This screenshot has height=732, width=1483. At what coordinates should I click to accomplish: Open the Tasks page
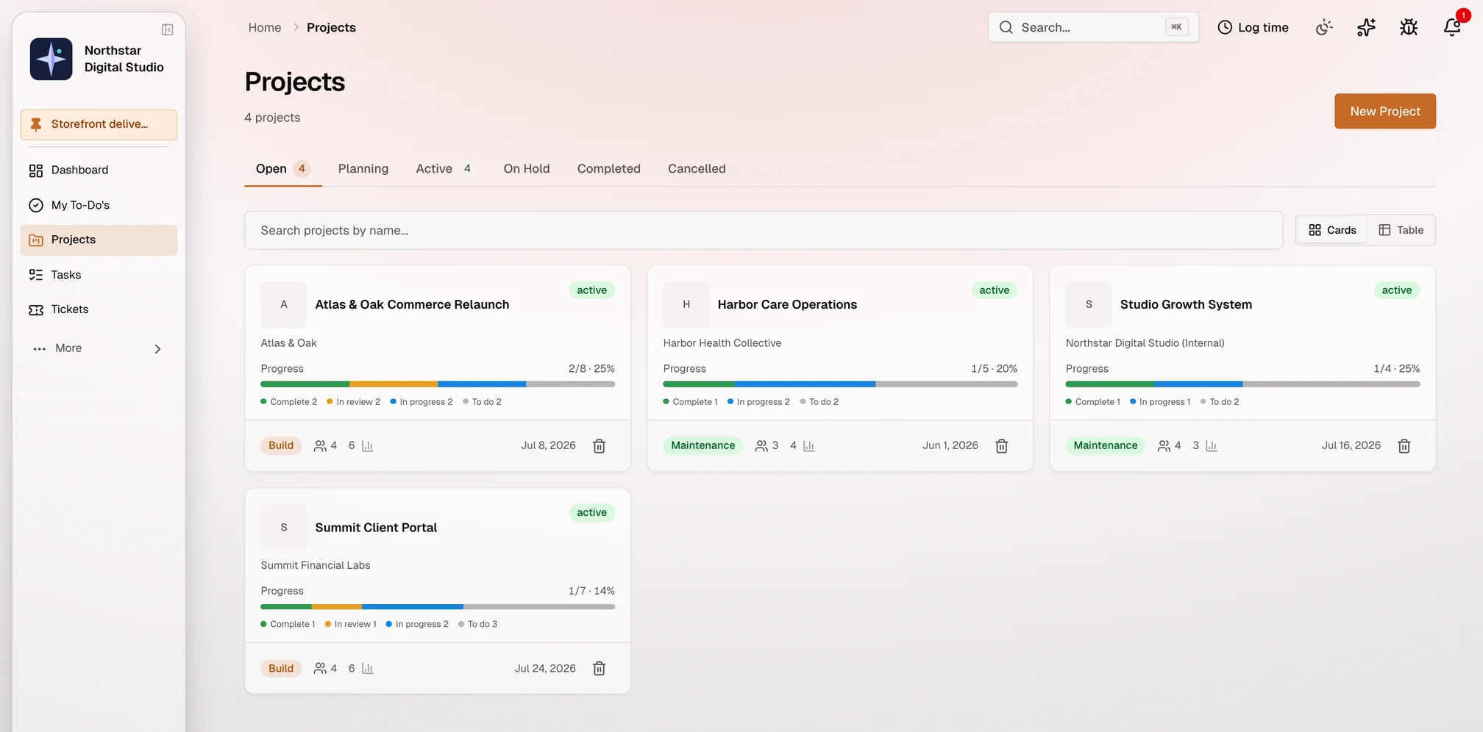[x=99, y=275]
